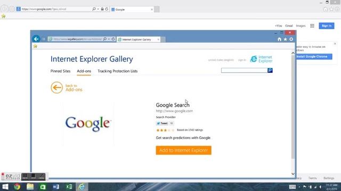The width and height of the screenshot is (341, 191).
Task: Open Tools gear in the Gallery window
Action: tap(291, 39)
